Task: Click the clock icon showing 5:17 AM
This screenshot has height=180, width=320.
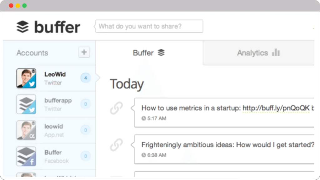Action: (143, 118)
